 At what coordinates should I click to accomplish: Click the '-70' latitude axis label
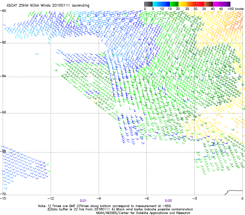tap(3, 194)
